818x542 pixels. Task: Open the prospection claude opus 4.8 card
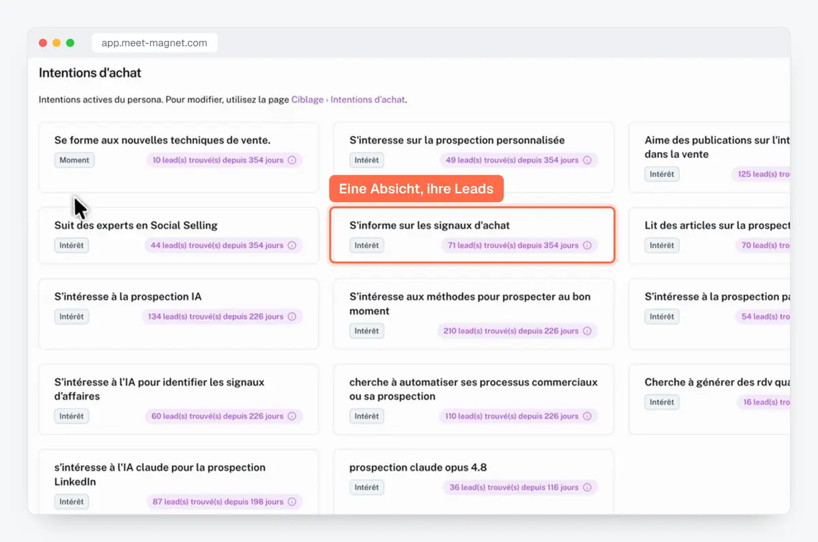point(474,481)
